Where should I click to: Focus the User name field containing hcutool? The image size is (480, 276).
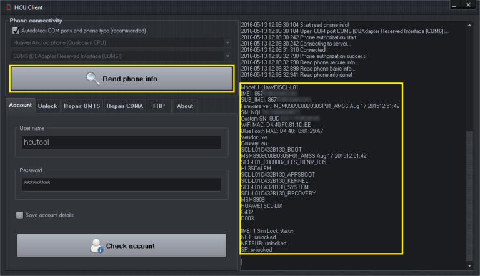[121, 142]
